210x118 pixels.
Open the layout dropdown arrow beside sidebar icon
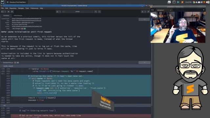point(5,12)
